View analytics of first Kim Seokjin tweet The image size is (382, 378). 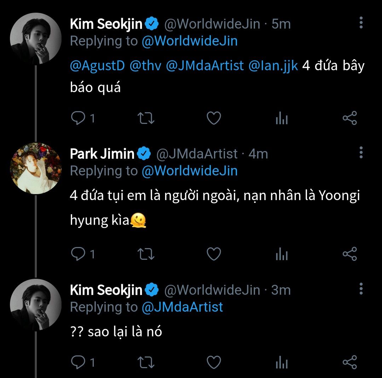[282, 119]
